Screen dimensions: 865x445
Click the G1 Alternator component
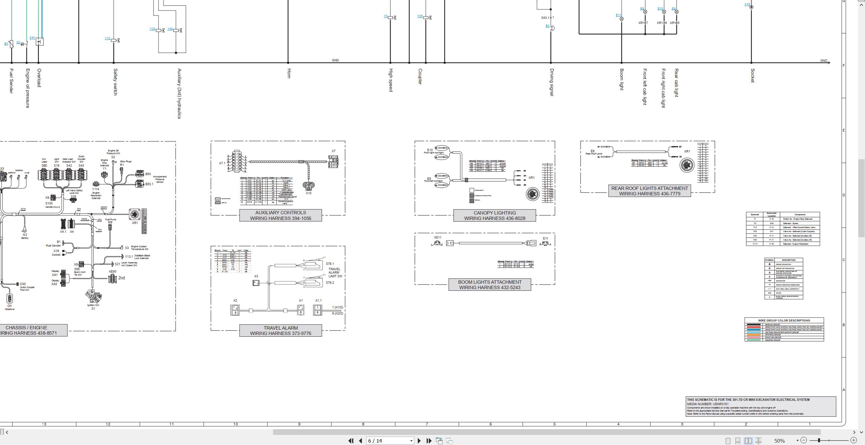tap(9, 299)
